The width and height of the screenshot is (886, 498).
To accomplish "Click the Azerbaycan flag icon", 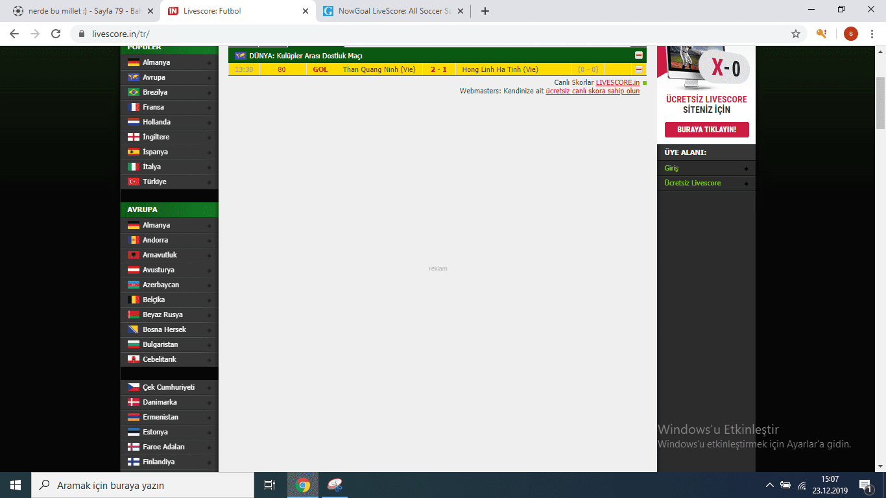I will tap(134, 285).
